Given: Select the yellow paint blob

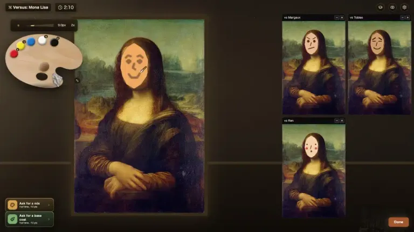Looking at the screenshot, I should (x=20, y=46).
